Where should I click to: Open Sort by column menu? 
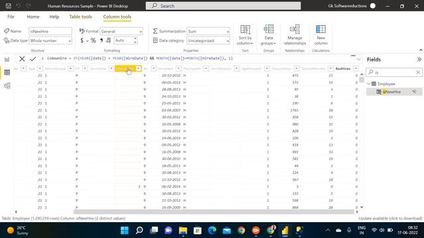click(245, 35)
